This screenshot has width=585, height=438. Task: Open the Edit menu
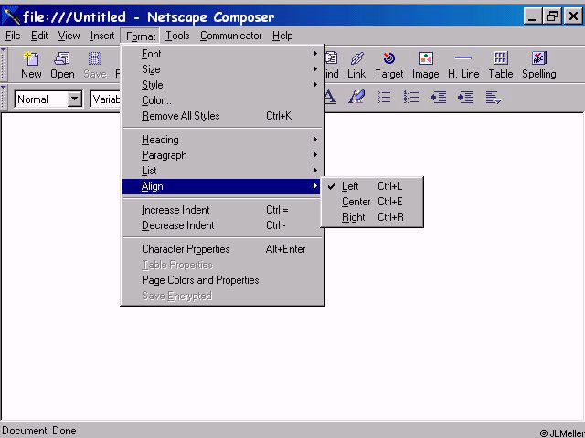tap(39, 36)
